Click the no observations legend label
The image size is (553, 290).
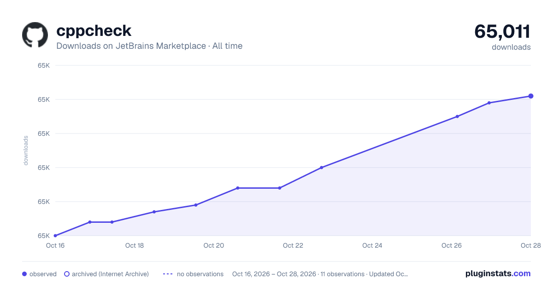200,274
